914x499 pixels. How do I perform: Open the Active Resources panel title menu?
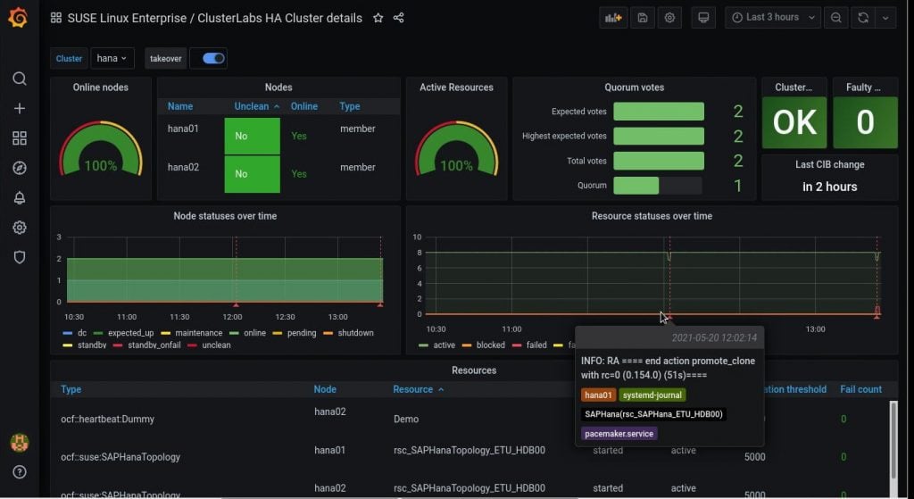pos(456,87)
